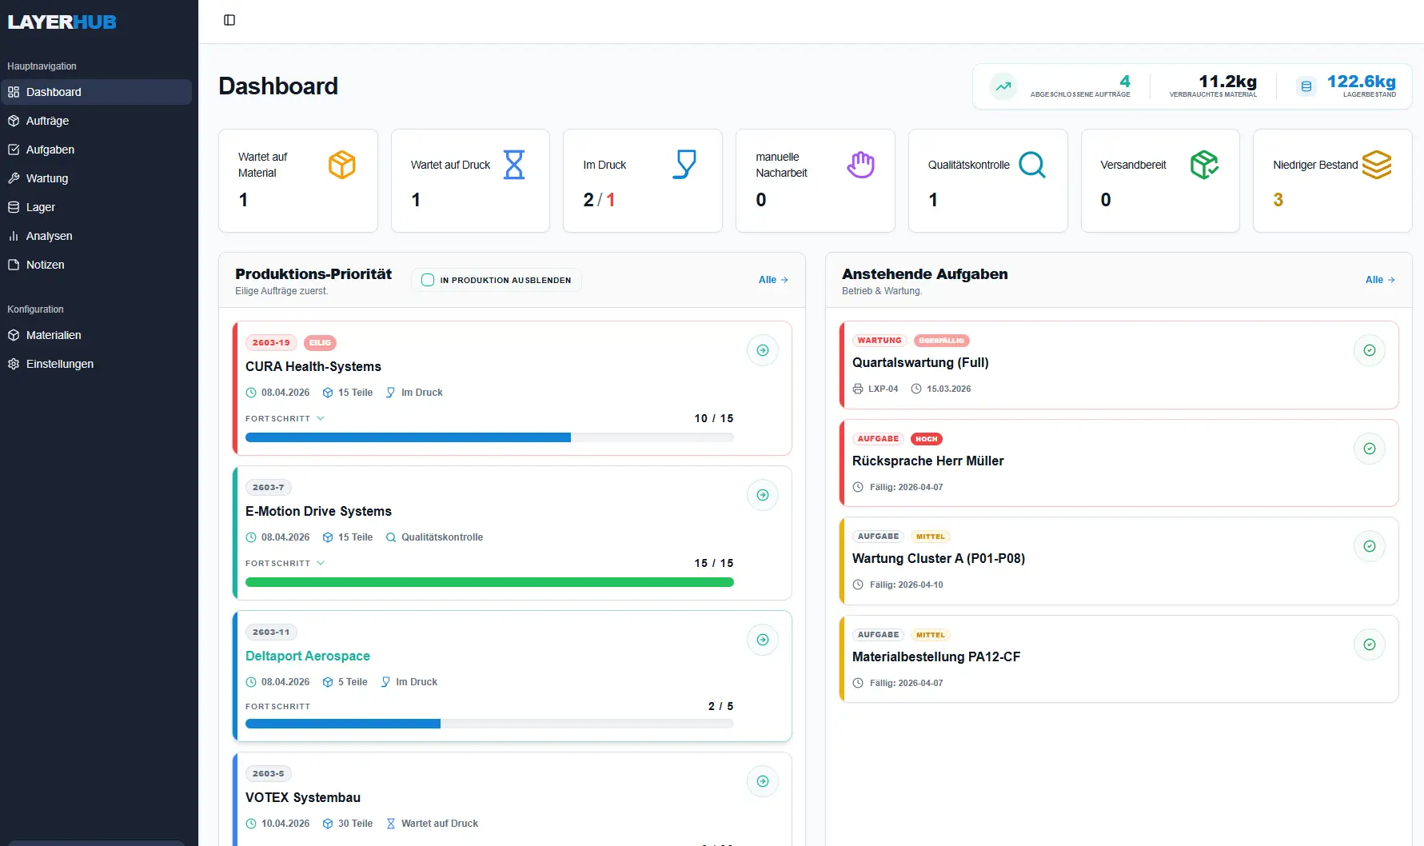Click the ÜBERFÄLLIG badge on Quartalswartung

click(942, 341)
